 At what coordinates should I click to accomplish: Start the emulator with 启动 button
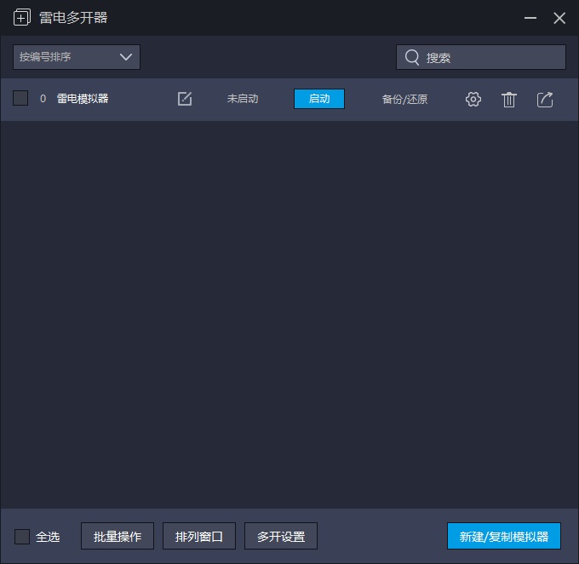(319, 99)
